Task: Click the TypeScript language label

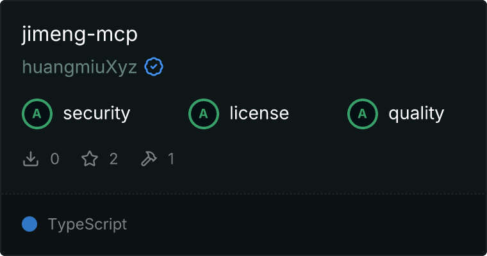Action: tap(87, 225)
